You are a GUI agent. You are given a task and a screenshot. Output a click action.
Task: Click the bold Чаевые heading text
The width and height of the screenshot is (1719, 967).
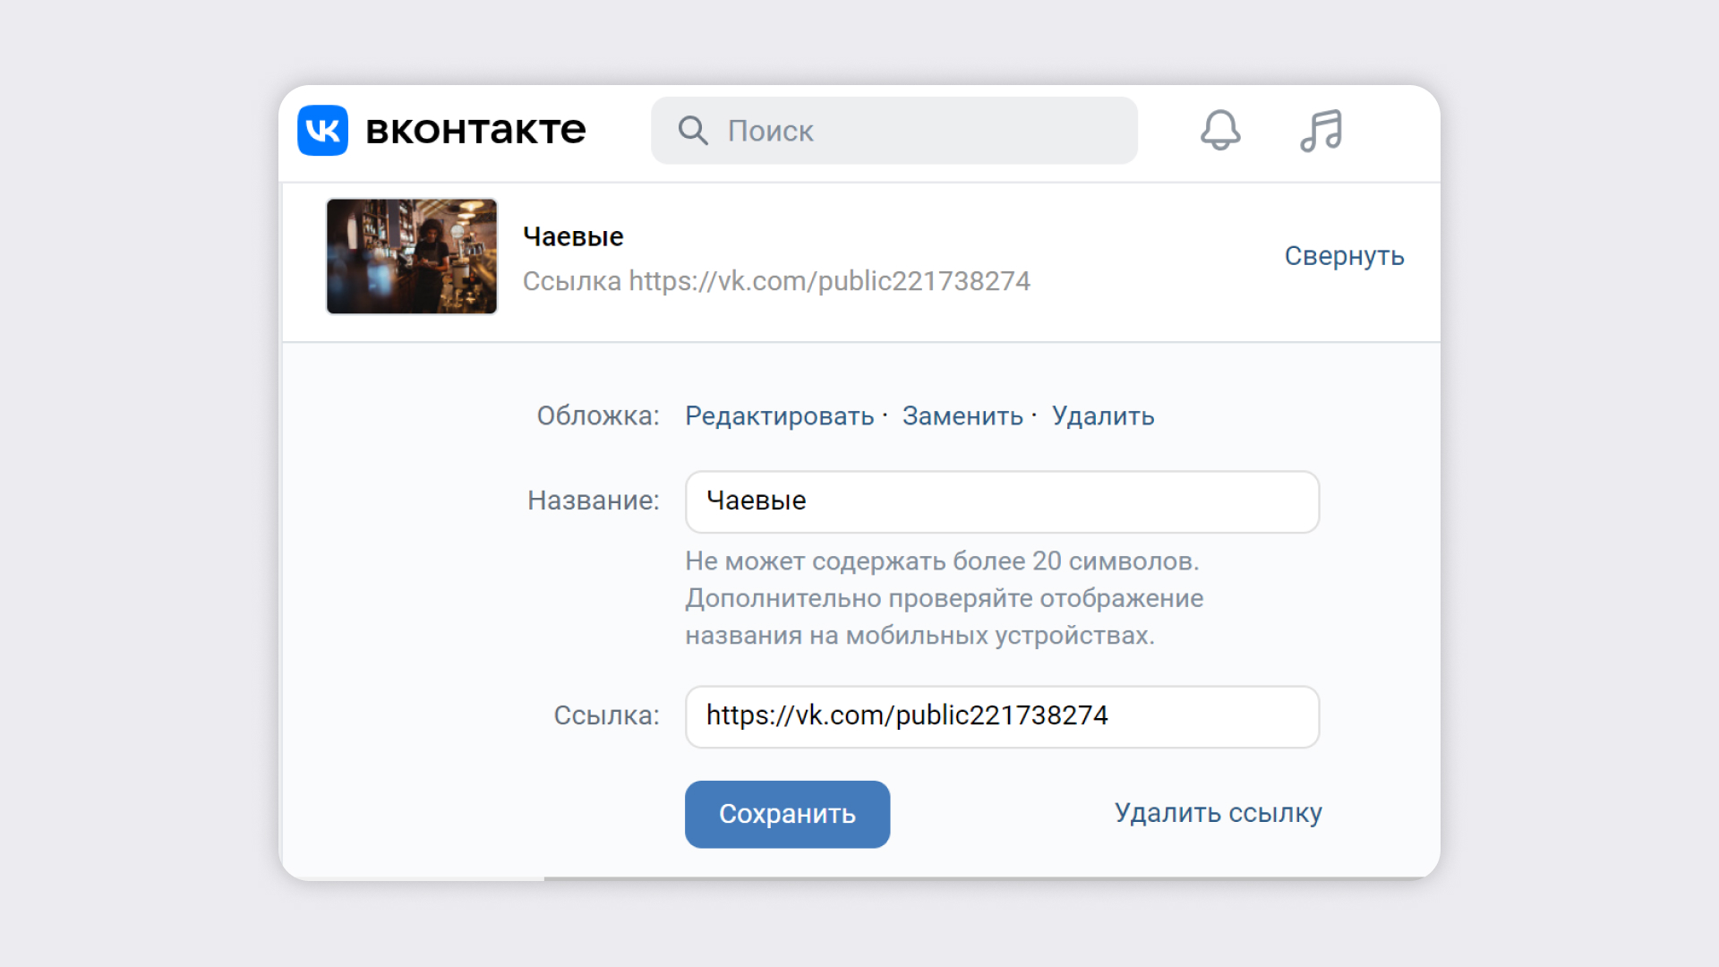(573, 237)
